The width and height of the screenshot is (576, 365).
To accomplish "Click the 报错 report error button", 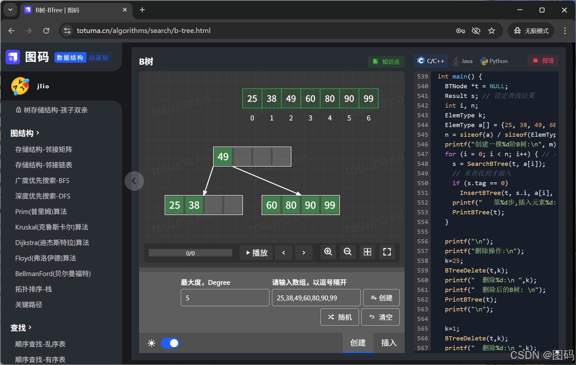I will [543, 60].
